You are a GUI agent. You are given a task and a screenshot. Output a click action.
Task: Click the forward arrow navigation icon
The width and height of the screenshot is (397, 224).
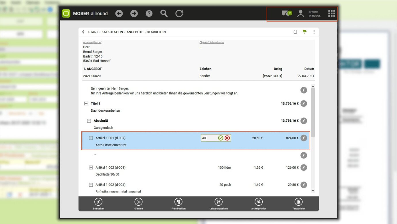[134, 13]
